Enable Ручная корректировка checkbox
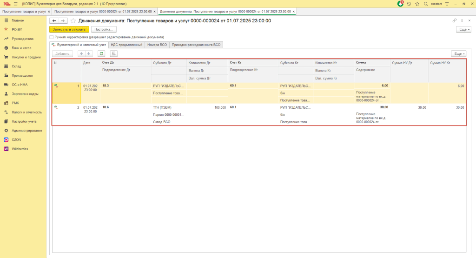 [x=52, y=37]
